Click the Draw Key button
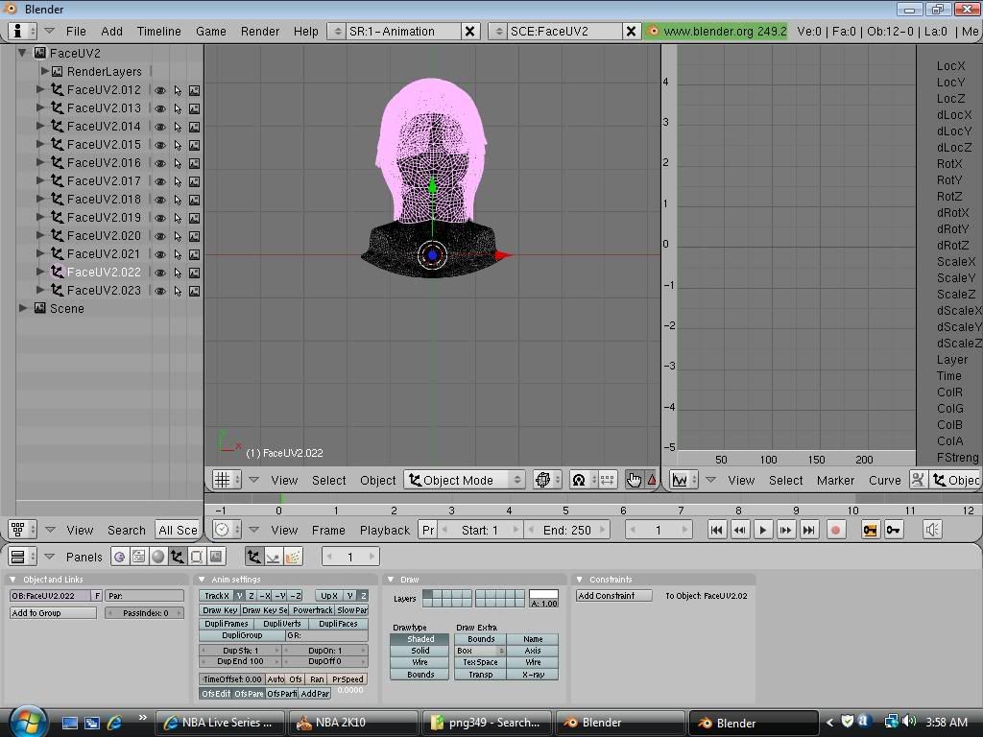The height and width of the screenshot is (737, 983). pos(220,609)
